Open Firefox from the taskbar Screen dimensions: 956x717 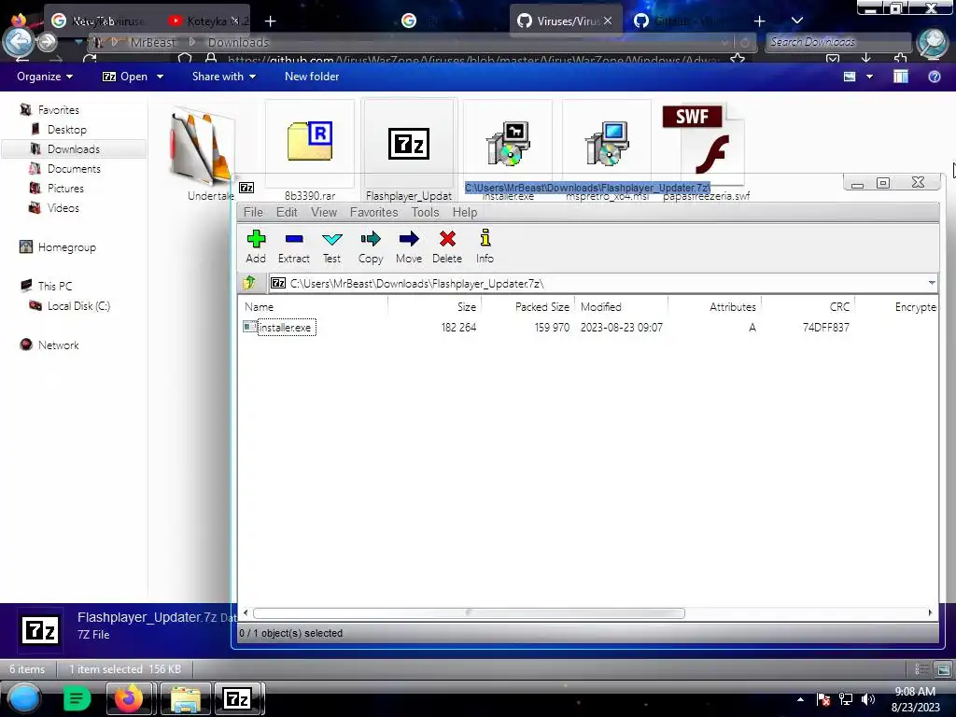tap(129, 698)
